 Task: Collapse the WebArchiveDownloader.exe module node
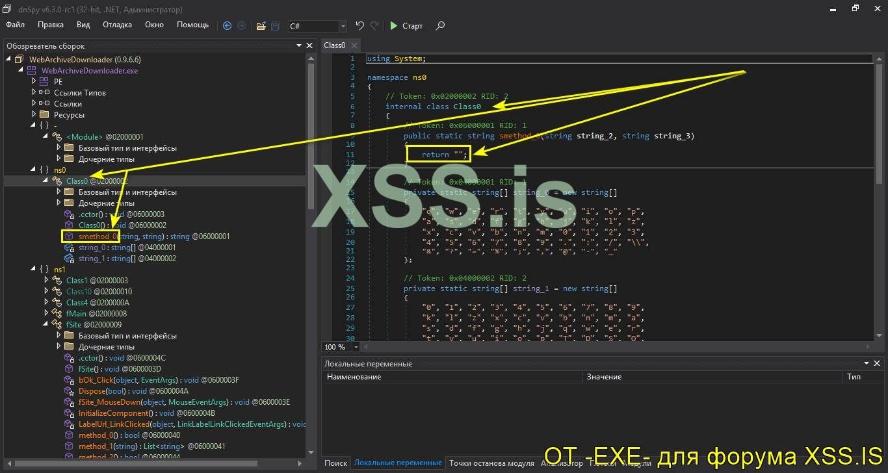point(21,71)
